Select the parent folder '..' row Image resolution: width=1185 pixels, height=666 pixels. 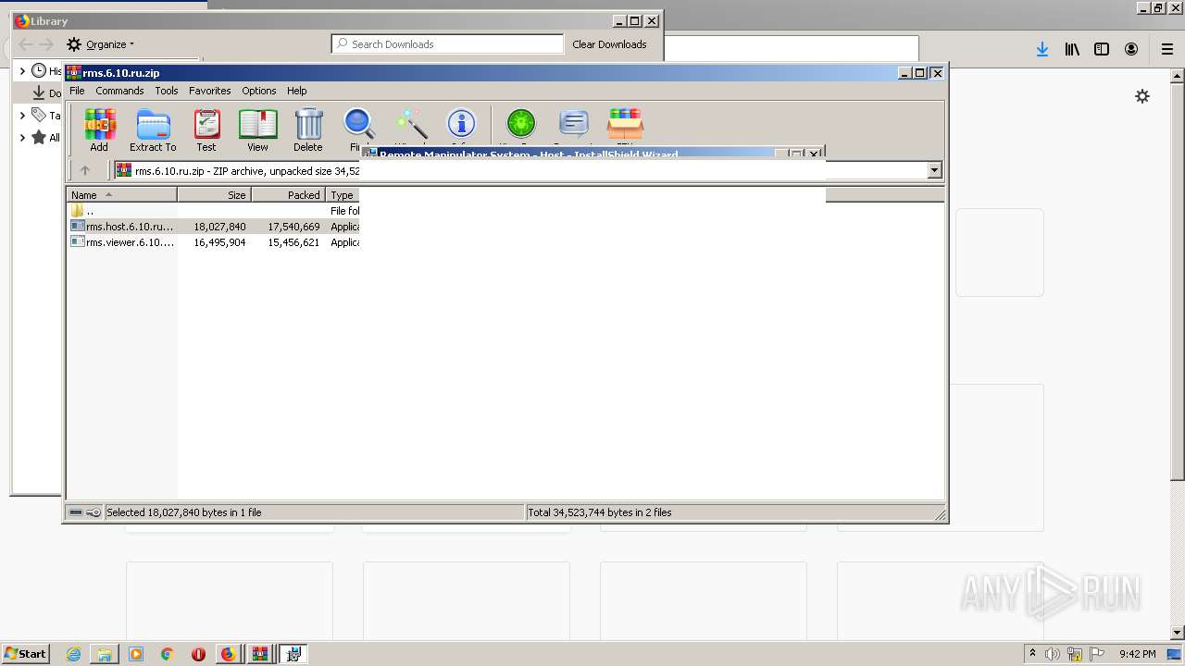(x=214, y=211)
